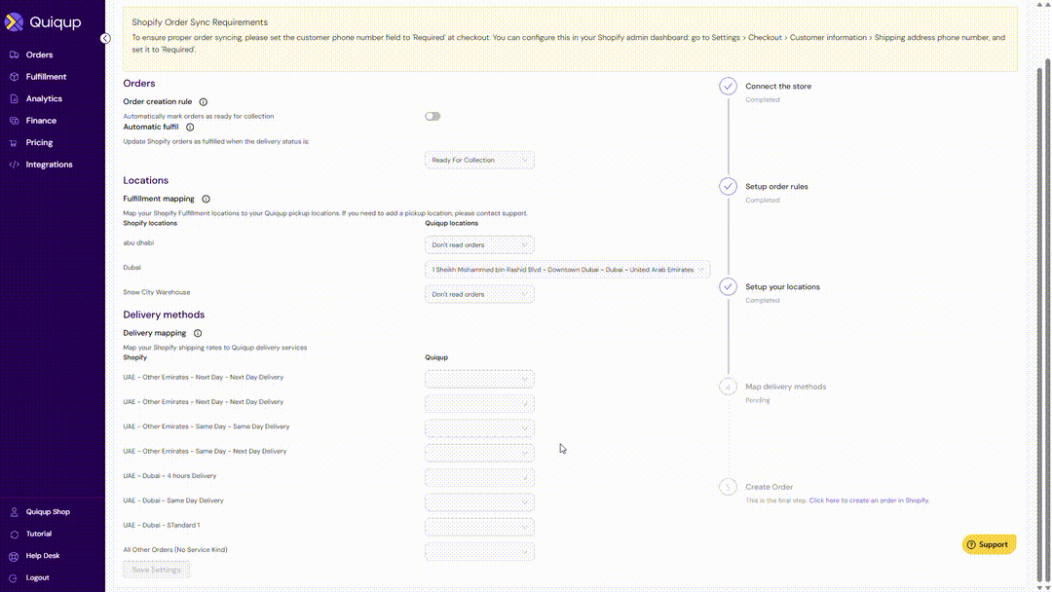Open Pricing menu item
The width and height of the screenshot is (1052, 592).
coord(40,143)
